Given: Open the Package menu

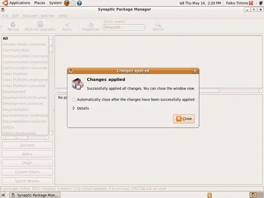Looking at the screenshot, I should (x=30, y=16).
